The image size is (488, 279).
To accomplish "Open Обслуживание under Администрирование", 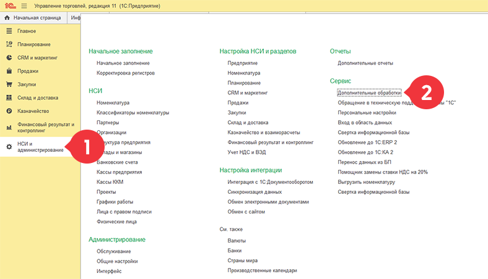I will click(113, 251).
